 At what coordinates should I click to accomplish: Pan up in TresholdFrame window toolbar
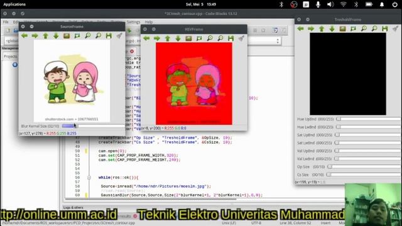pyautogui.click(x=322, y=29)
